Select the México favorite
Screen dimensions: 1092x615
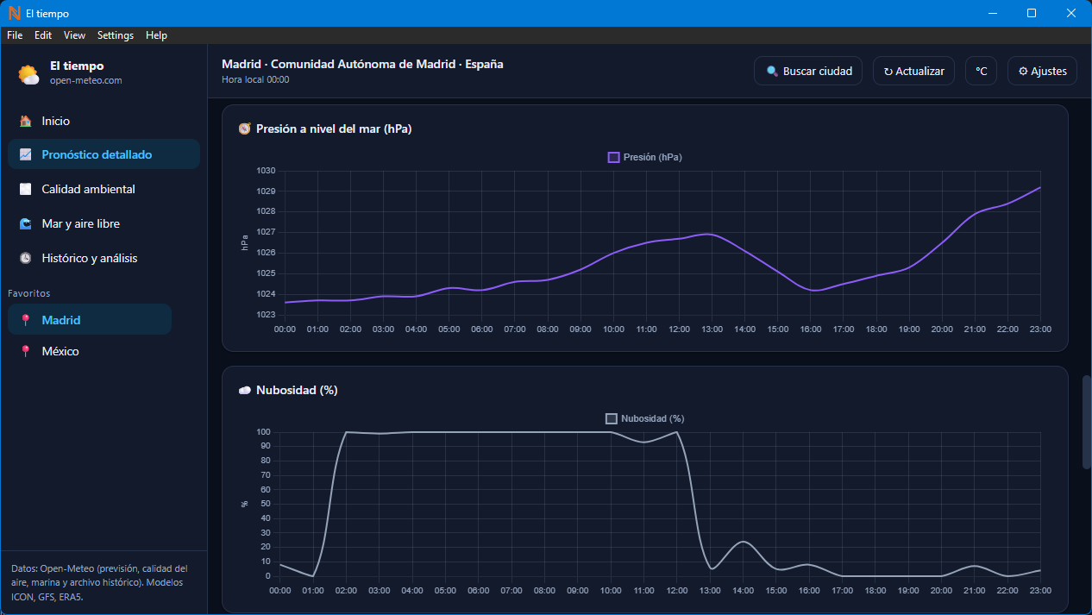click(90, 351)
